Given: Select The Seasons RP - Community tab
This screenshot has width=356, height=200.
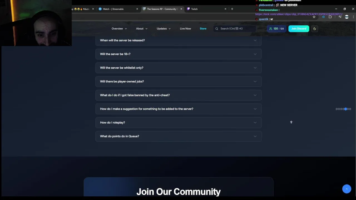Looking at the screenshot, I should (x=162, y=9).
